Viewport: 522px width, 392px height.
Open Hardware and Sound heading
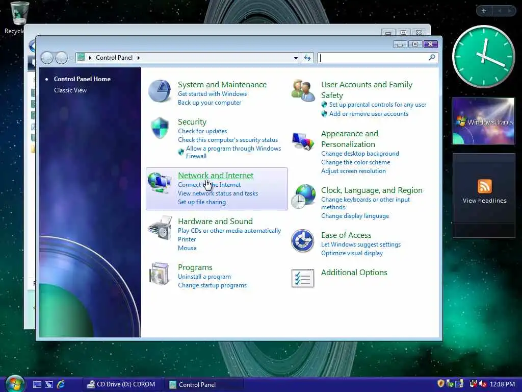(215, 222)
